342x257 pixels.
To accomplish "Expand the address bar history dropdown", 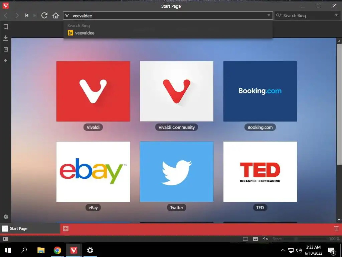I will 269,15.
